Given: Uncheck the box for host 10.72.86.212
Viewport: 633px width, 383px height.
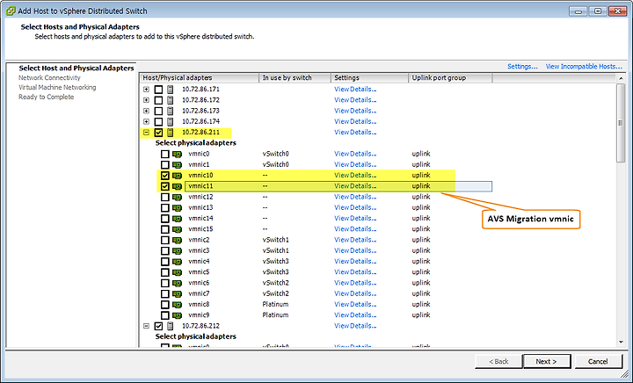Looking at the screenshot, I should [158, 326].
